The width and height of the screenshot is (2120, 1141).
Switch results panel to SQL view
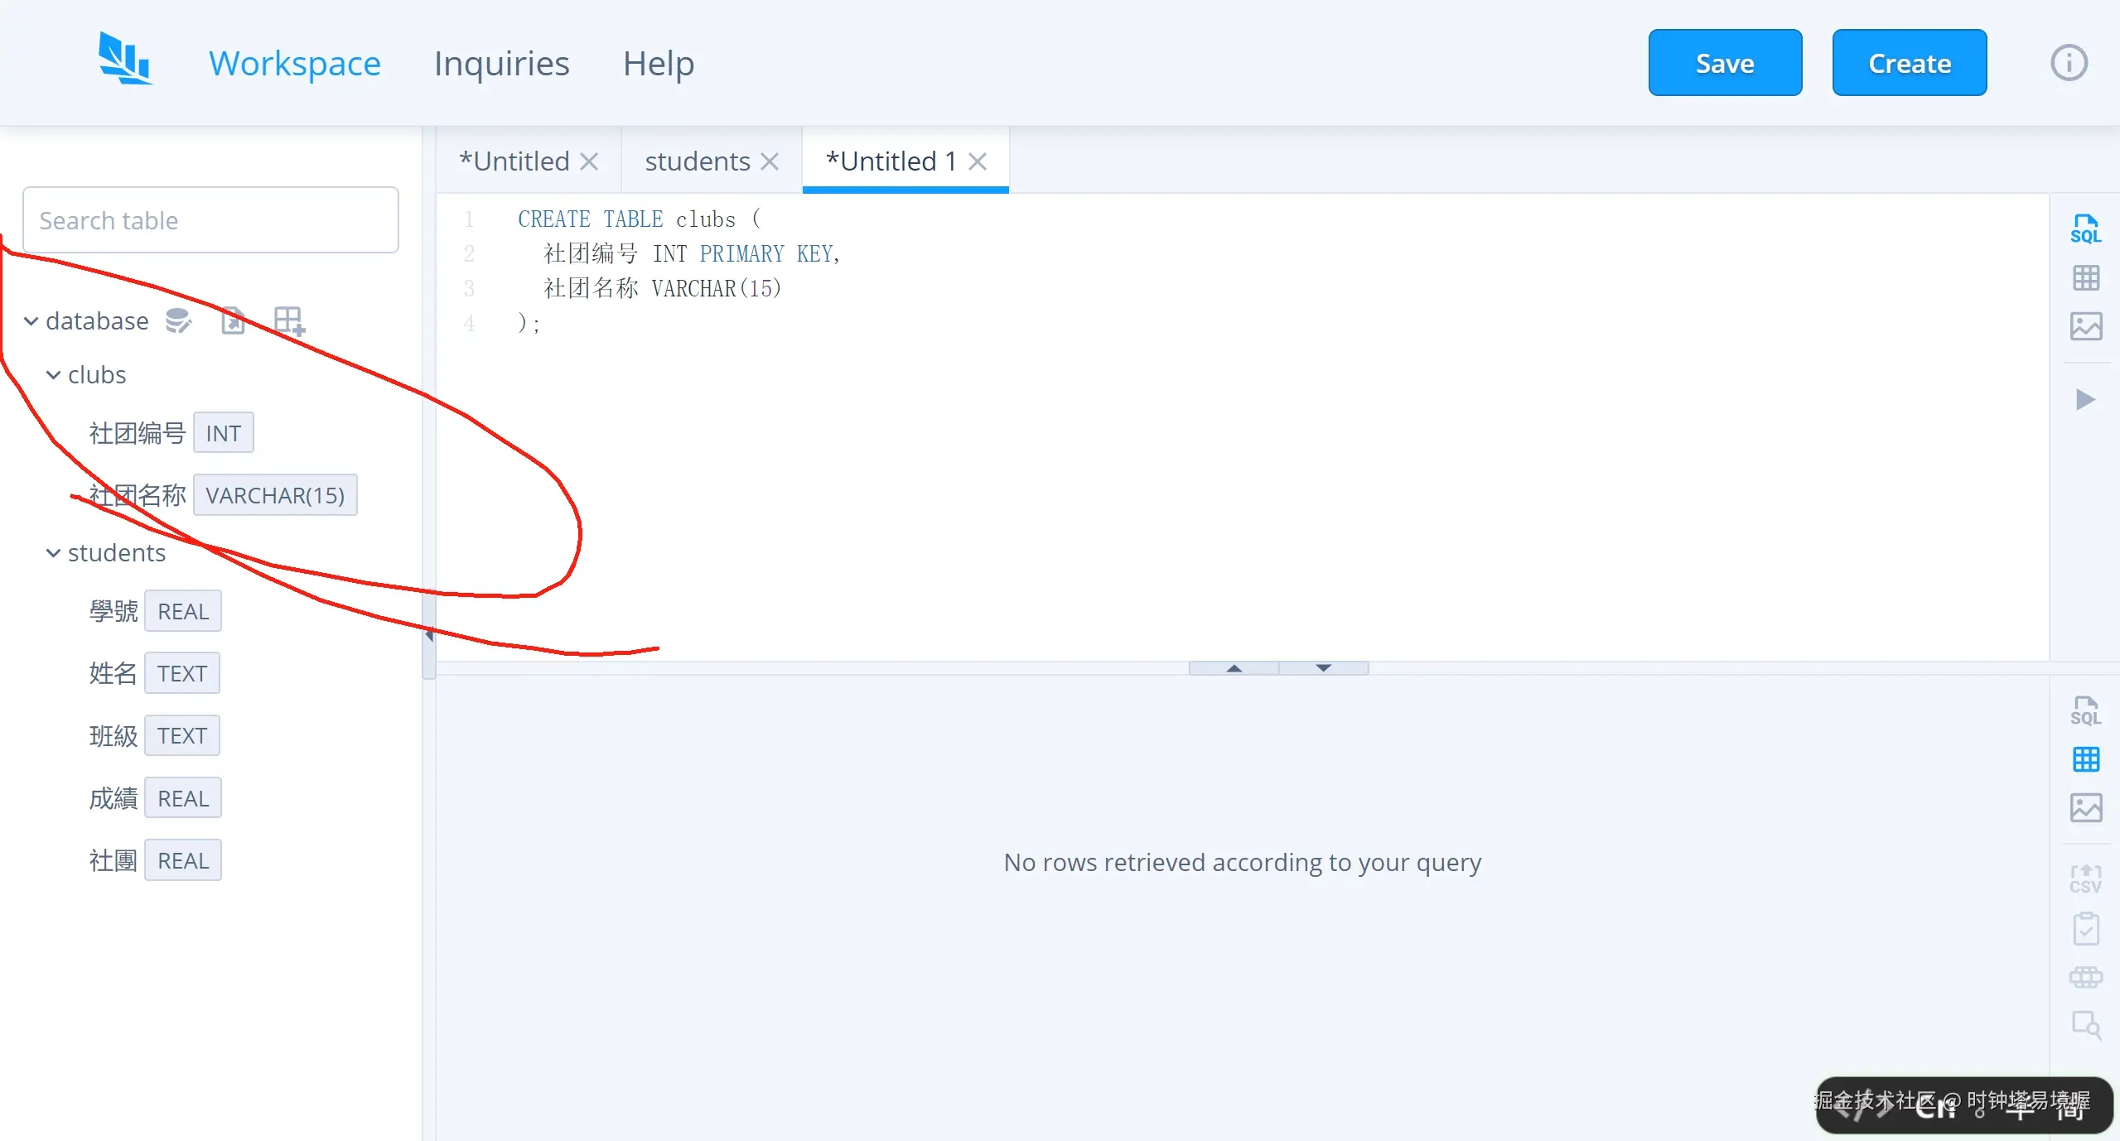pyautogui.click(x=2085, y=711)
